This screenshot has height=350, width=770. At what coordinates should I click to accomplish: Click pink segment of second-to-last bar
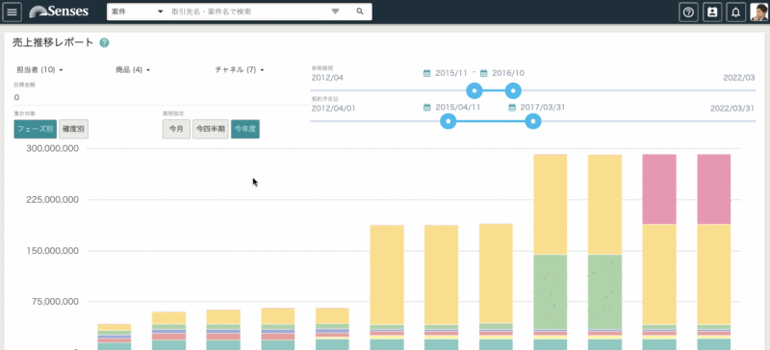click(659, 189)
